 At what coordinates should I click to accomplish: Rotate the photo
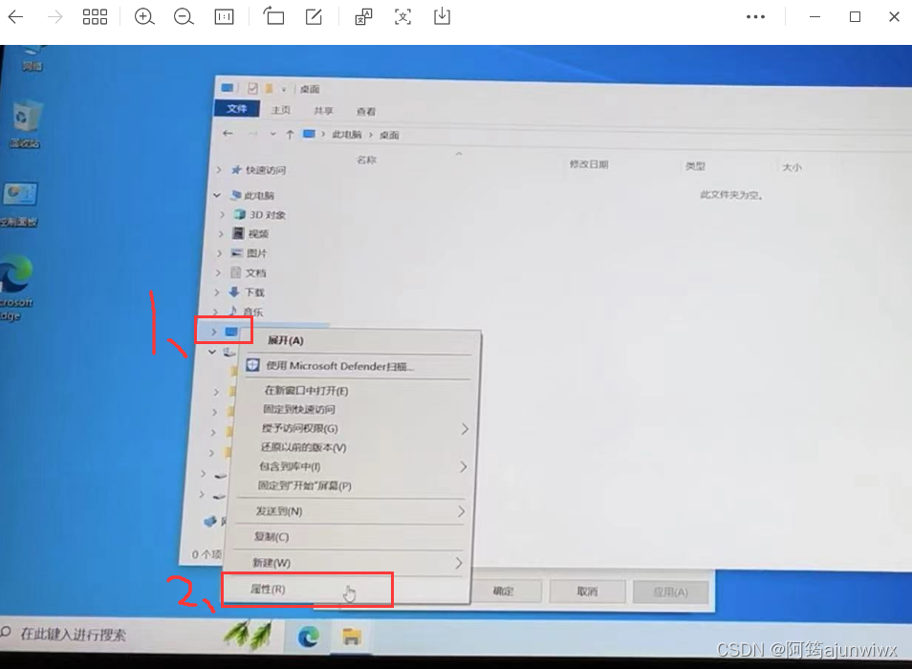point(274,16)
